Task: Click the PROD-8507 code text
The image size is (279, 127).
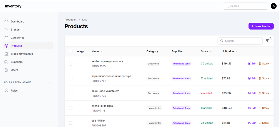Action: [x=99, y=126]
